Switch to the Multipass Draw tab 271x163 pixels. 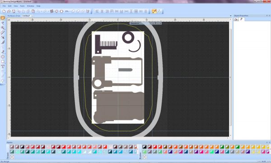coord(14,16)
